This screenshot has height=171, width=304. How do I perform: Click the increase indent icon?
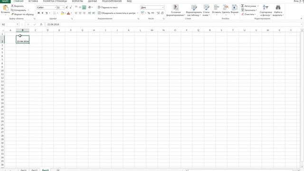(94, 13)
